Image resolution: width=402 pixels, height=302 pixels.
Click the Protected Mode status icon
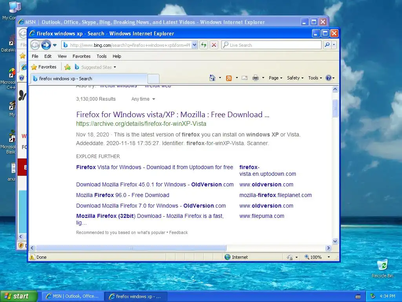(290, 257)
